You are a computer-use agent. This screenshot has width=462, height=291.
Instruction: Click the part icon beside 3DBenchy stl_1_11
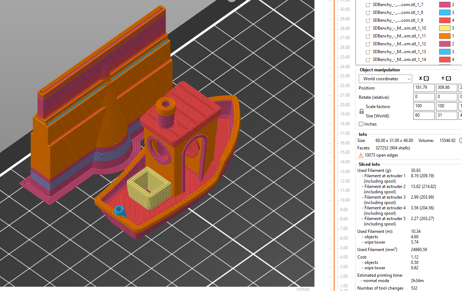[368, 36]
